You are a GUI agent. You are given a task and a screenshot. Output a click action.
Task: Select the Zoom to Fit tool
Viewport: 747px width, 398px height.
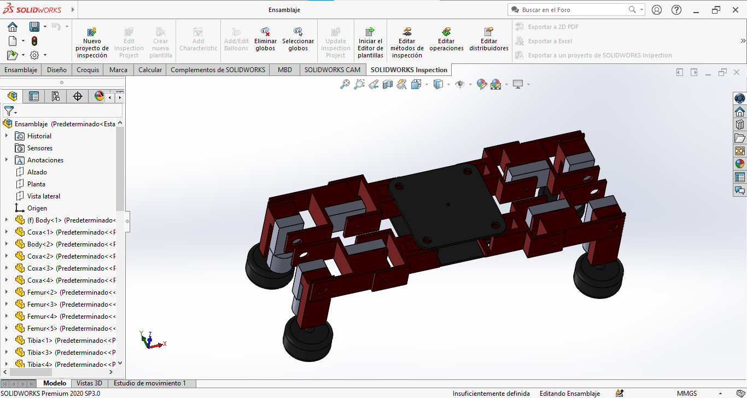tap(345, 84)
